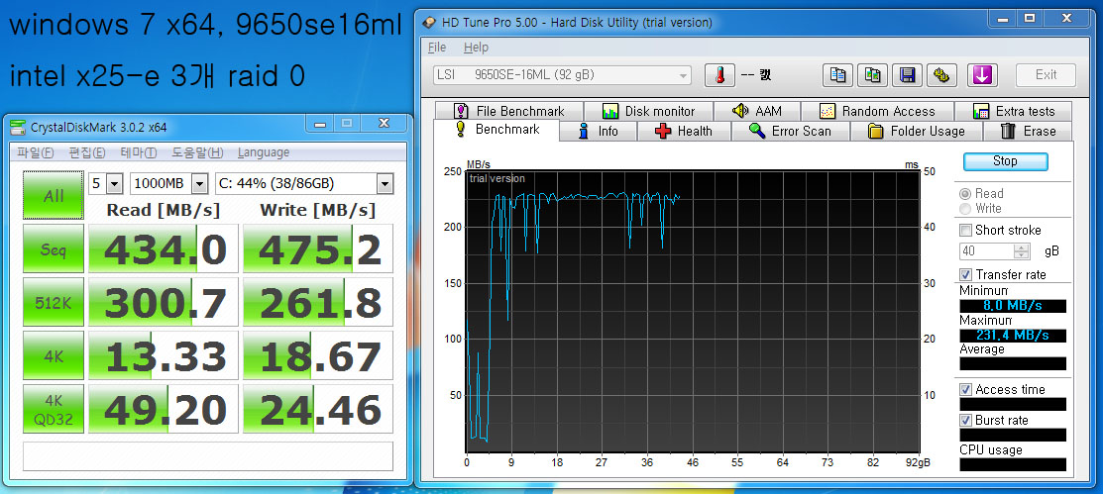Open the Language menu in CrystalDiskMark
This screenshot has height=494, width=1103.
coord(264,152)
